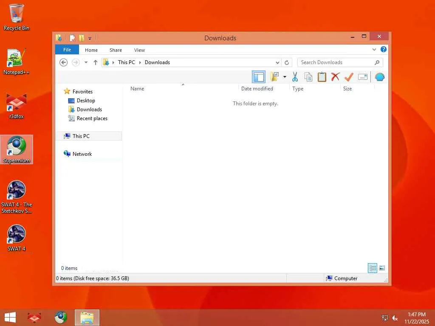The height and width of the screenshot is (326, 435).
Task: Select This PC in the navigation pane
Action: coord(89,136)
